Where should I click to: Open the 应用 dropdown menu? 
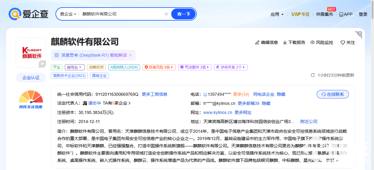tap(277, 14)
